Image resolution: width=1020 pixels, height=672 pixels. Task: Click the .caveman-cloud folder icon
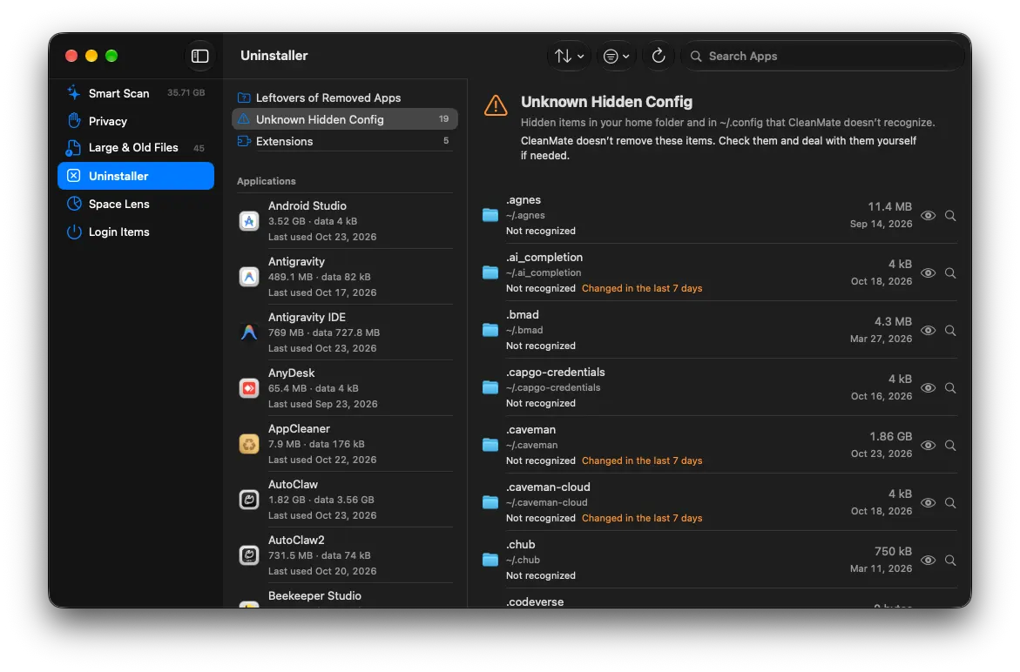[x=490, y=502]
